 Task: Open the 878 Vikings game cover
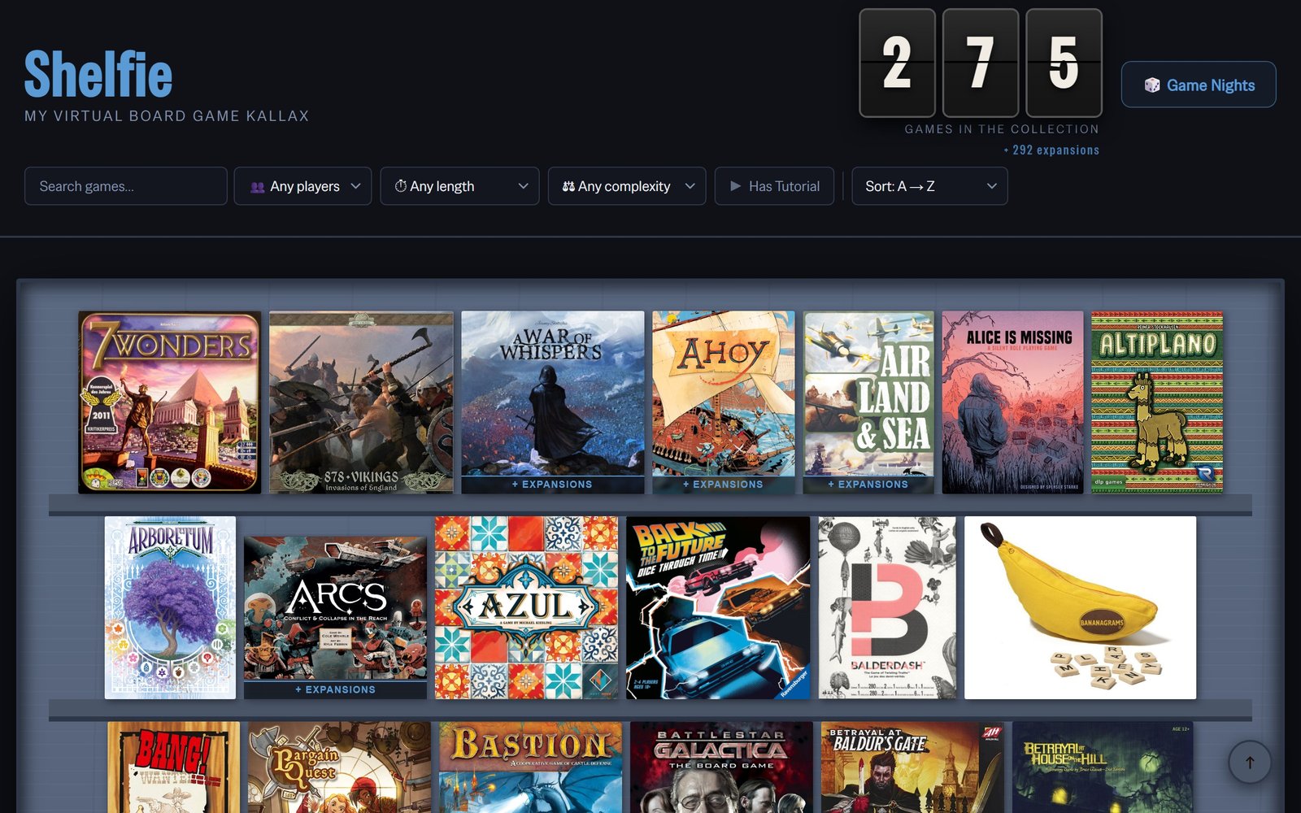click(362, 402)
